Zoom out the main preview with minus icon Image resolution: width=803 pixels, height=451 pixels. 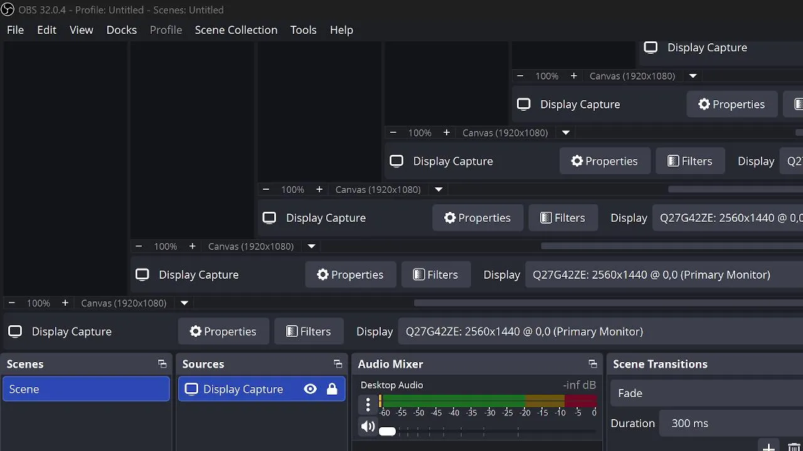pyautogui.click(x=11, y=303)
